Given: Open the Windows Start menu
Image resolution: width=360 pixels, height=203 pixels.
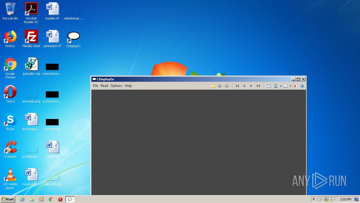Looking at the screenshot, I should (x=8, y=199).
